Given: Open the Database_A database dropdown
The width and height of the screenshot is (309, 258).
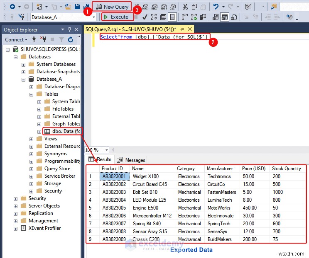Looking at the screenshot, I should point(94,17).
